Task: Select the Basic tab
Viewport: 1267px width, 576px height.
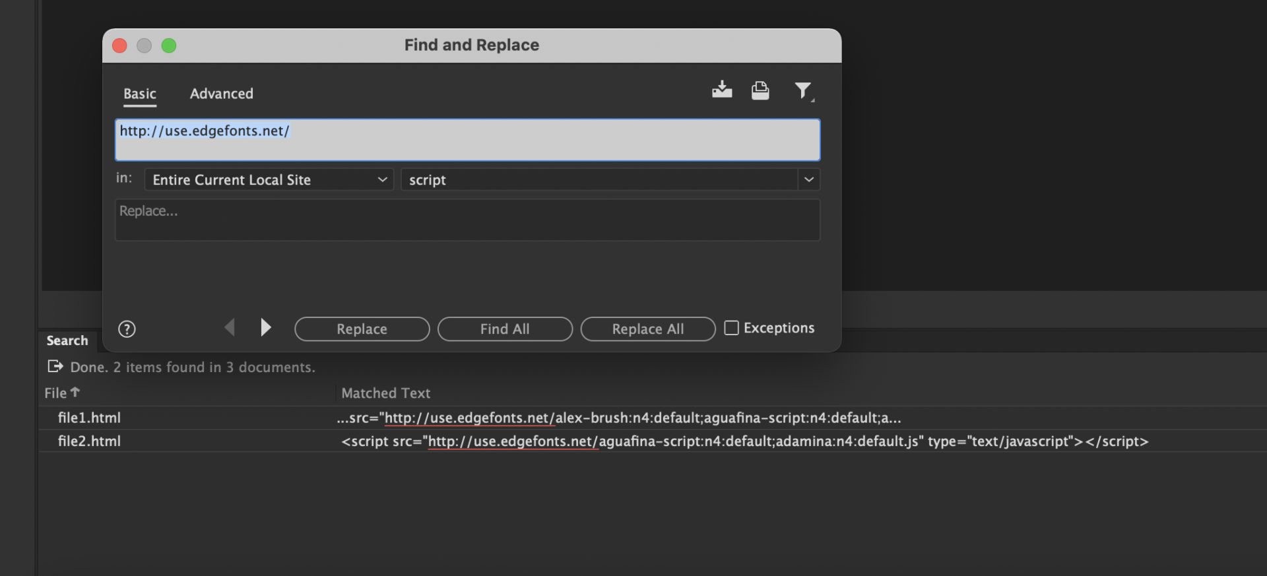Action: pos(140,94)
